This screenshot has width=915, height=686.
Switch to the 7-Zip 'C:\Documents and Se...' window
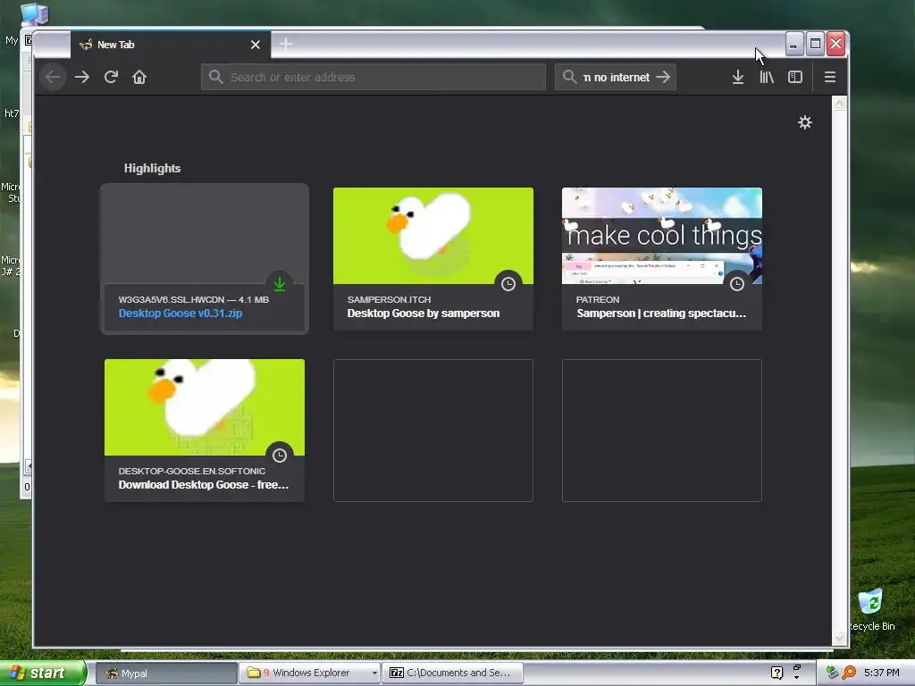(x=452, y=673)
